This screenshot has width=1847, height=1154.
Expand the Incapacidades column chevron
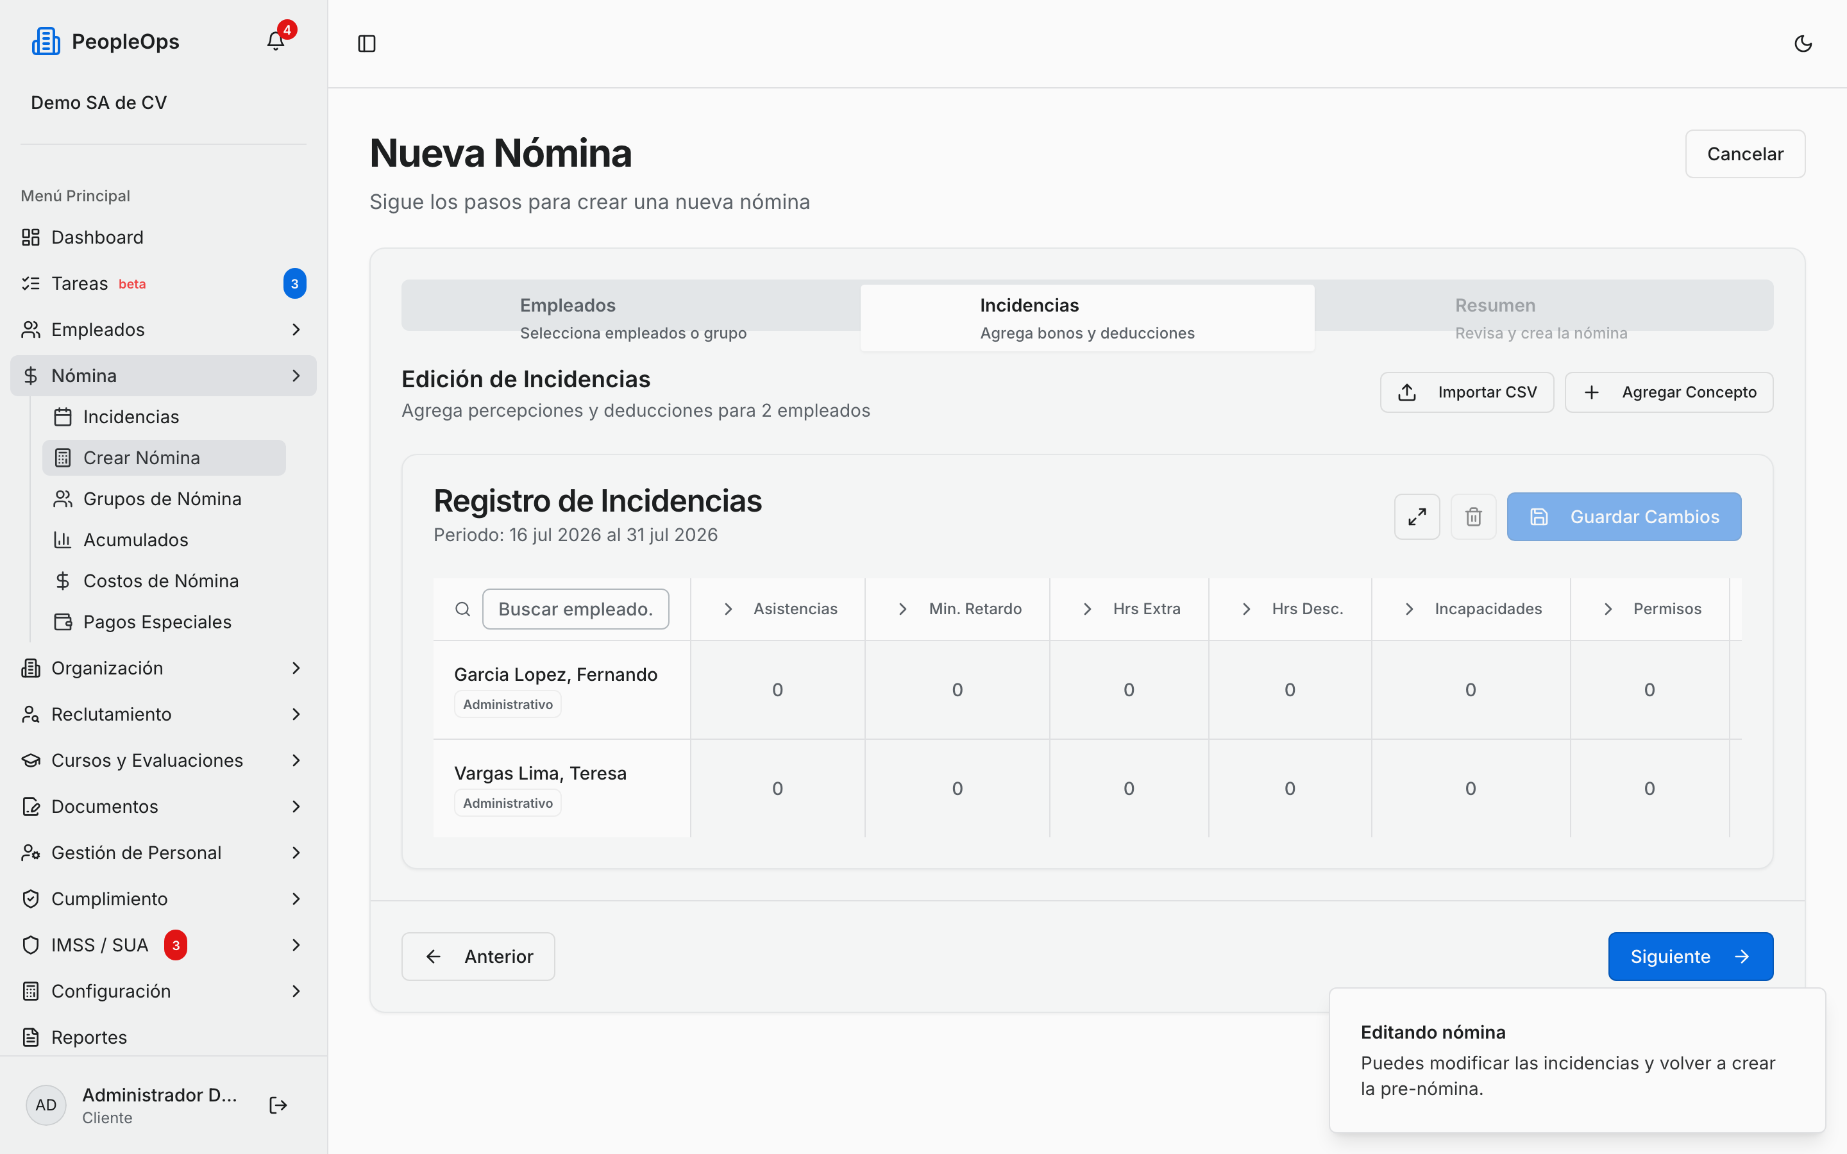pyautogui.click(x=1409, y=609)
